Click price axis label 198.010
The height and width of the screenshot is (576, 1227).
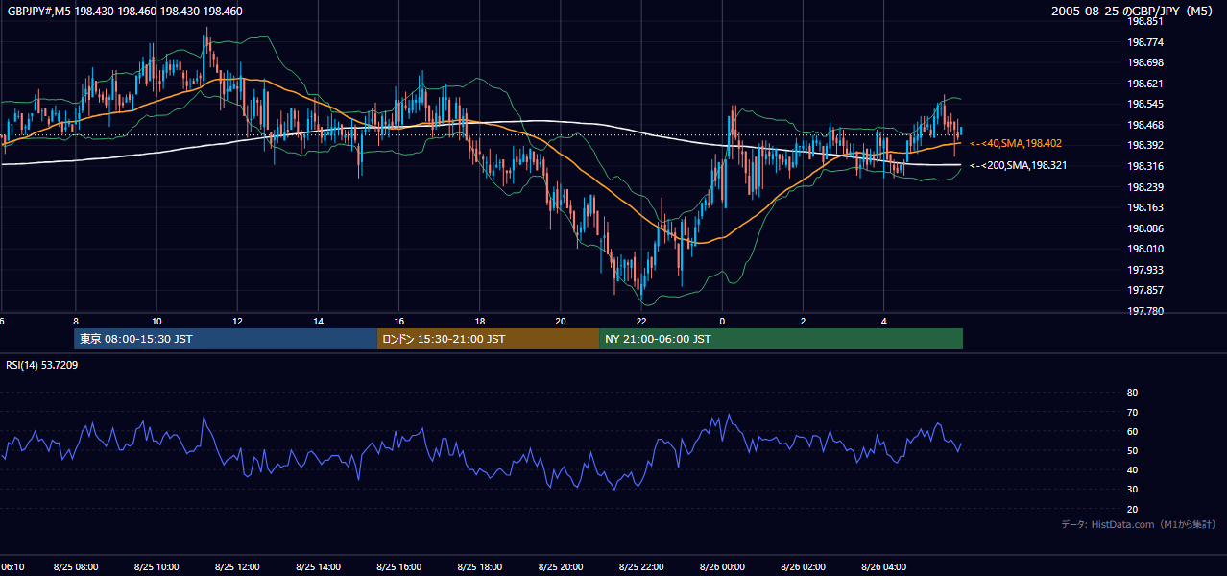(x=1145, y=249)
